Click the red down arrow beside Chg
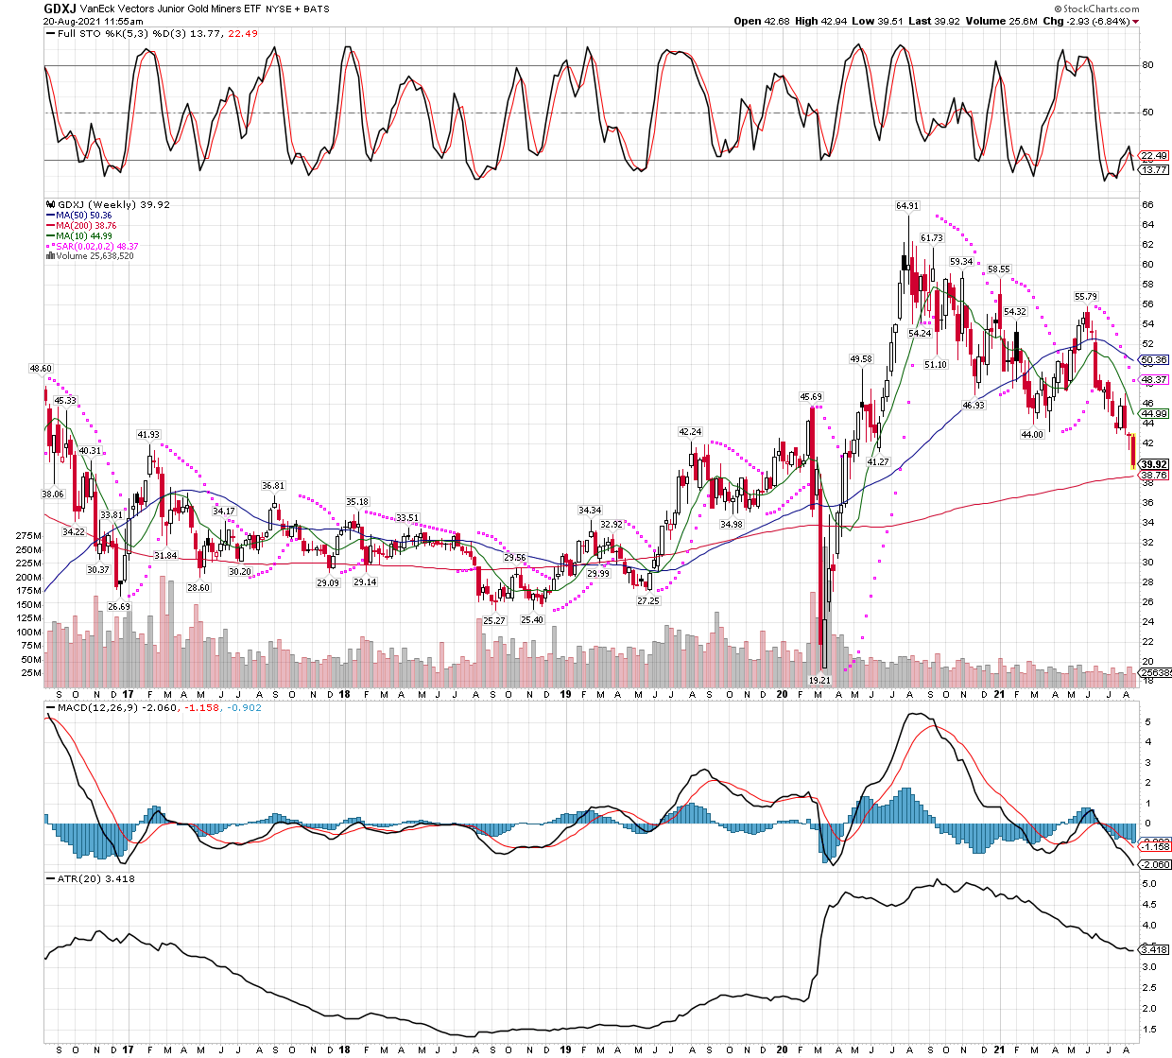The image size is (1172, 1058). 1136,21
